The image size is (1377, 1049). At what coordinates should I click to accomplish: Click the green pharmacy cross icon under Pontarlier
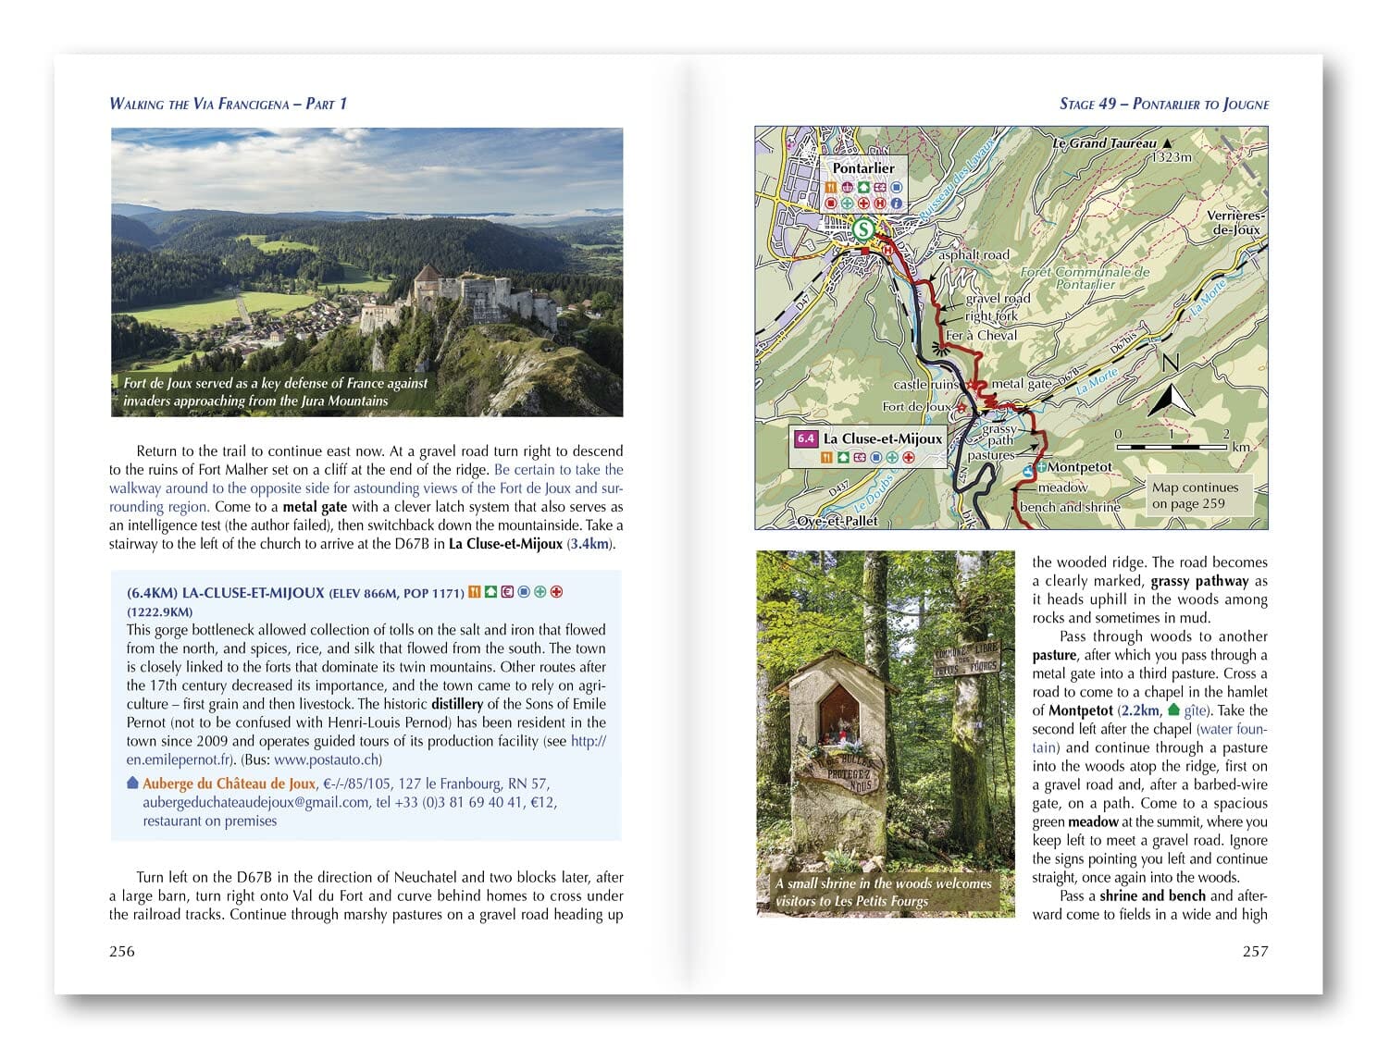(x=848, y=203)
